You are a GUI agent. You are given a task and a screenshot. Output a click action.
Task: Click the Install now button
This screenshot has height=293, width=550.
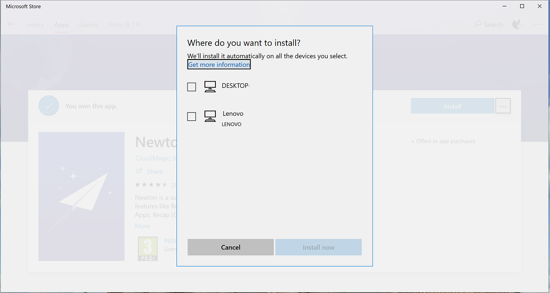click(319, 247)
